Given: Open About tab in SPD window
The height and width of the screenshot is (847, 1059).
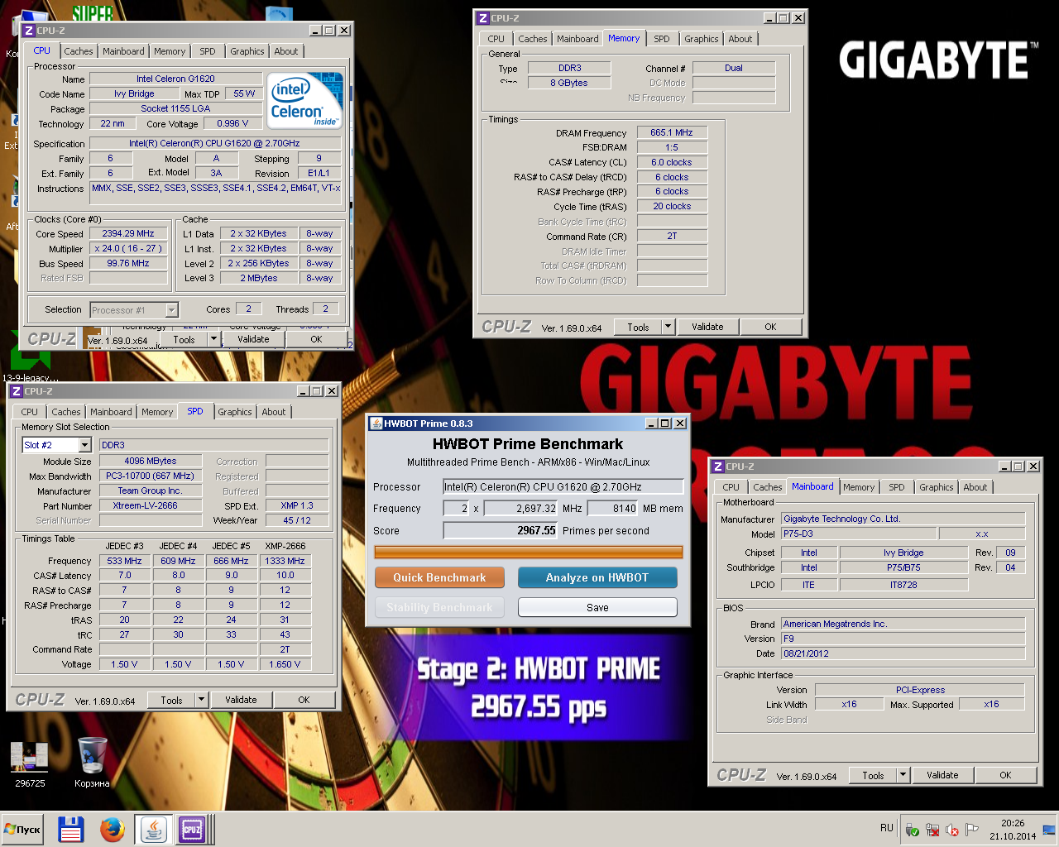Looking at the screenshot, I should [274, 412].
